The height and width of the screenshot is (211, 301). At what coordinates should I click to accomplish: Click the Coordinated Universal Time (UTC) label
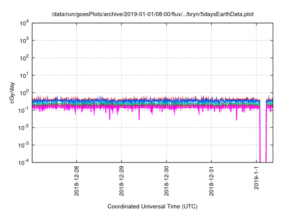coord(152,206)
